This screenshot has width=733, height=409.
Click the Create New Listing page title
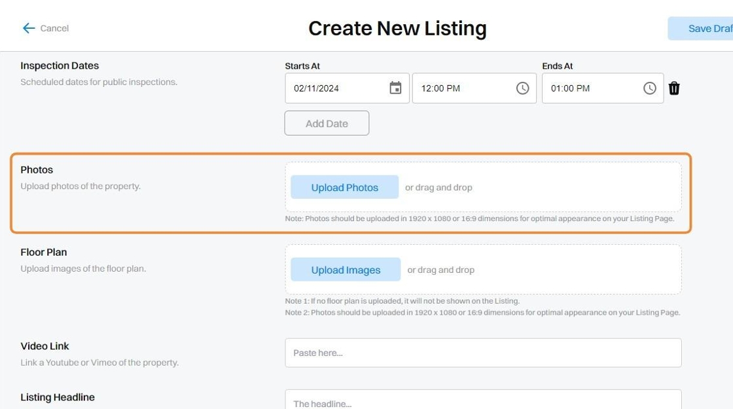397,28
